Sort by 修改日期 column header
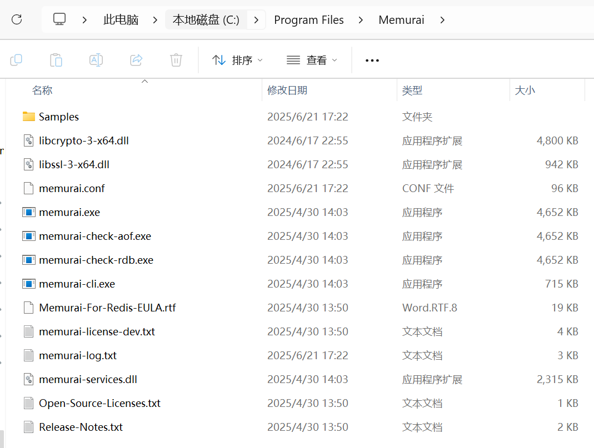The height and width of the screenshot is (448, 594). [287, 90]
